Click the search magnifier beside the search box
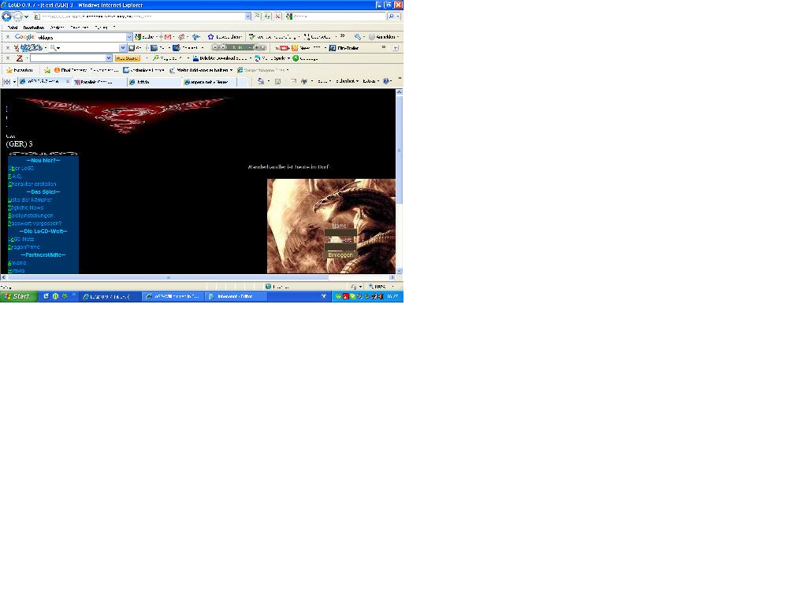This screenshot has width=807, height=605. click(x=391, y=17)
